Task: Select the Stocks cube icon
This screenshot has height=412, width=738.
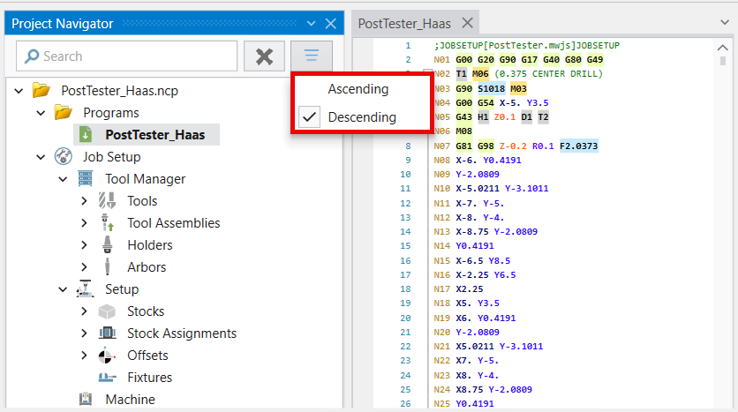Action: (x=107, y=311)
